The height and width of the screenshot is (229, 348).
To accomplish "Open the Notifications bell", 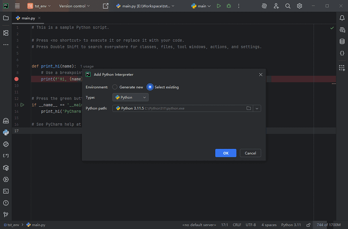I will pyautogui.click(x=342, y=18).
